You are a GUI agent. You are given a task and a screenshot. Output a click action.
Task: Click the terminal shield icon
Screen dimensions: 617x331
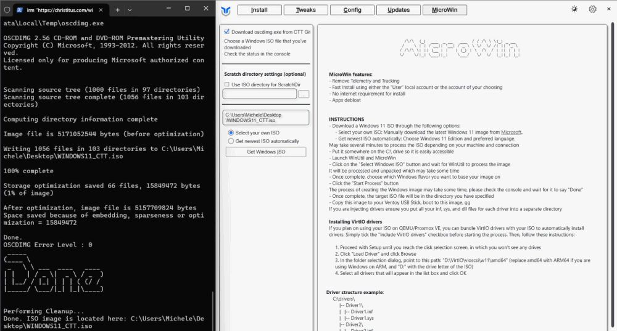click(x=7, y=10)
